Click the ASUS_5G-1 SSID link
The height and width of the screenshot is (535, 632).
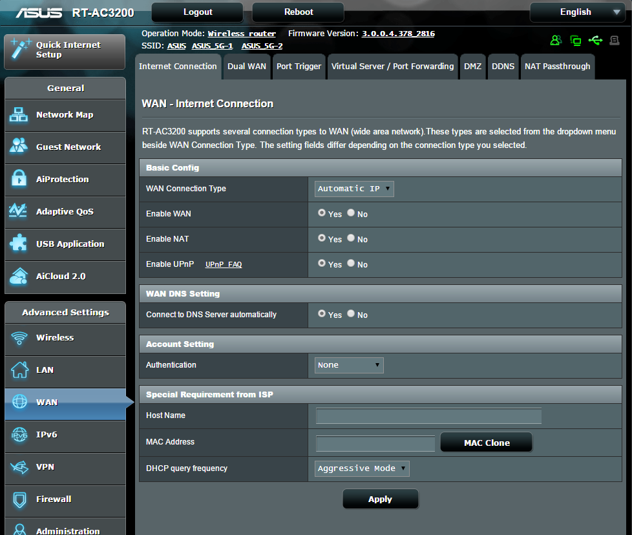click(213, 46)
